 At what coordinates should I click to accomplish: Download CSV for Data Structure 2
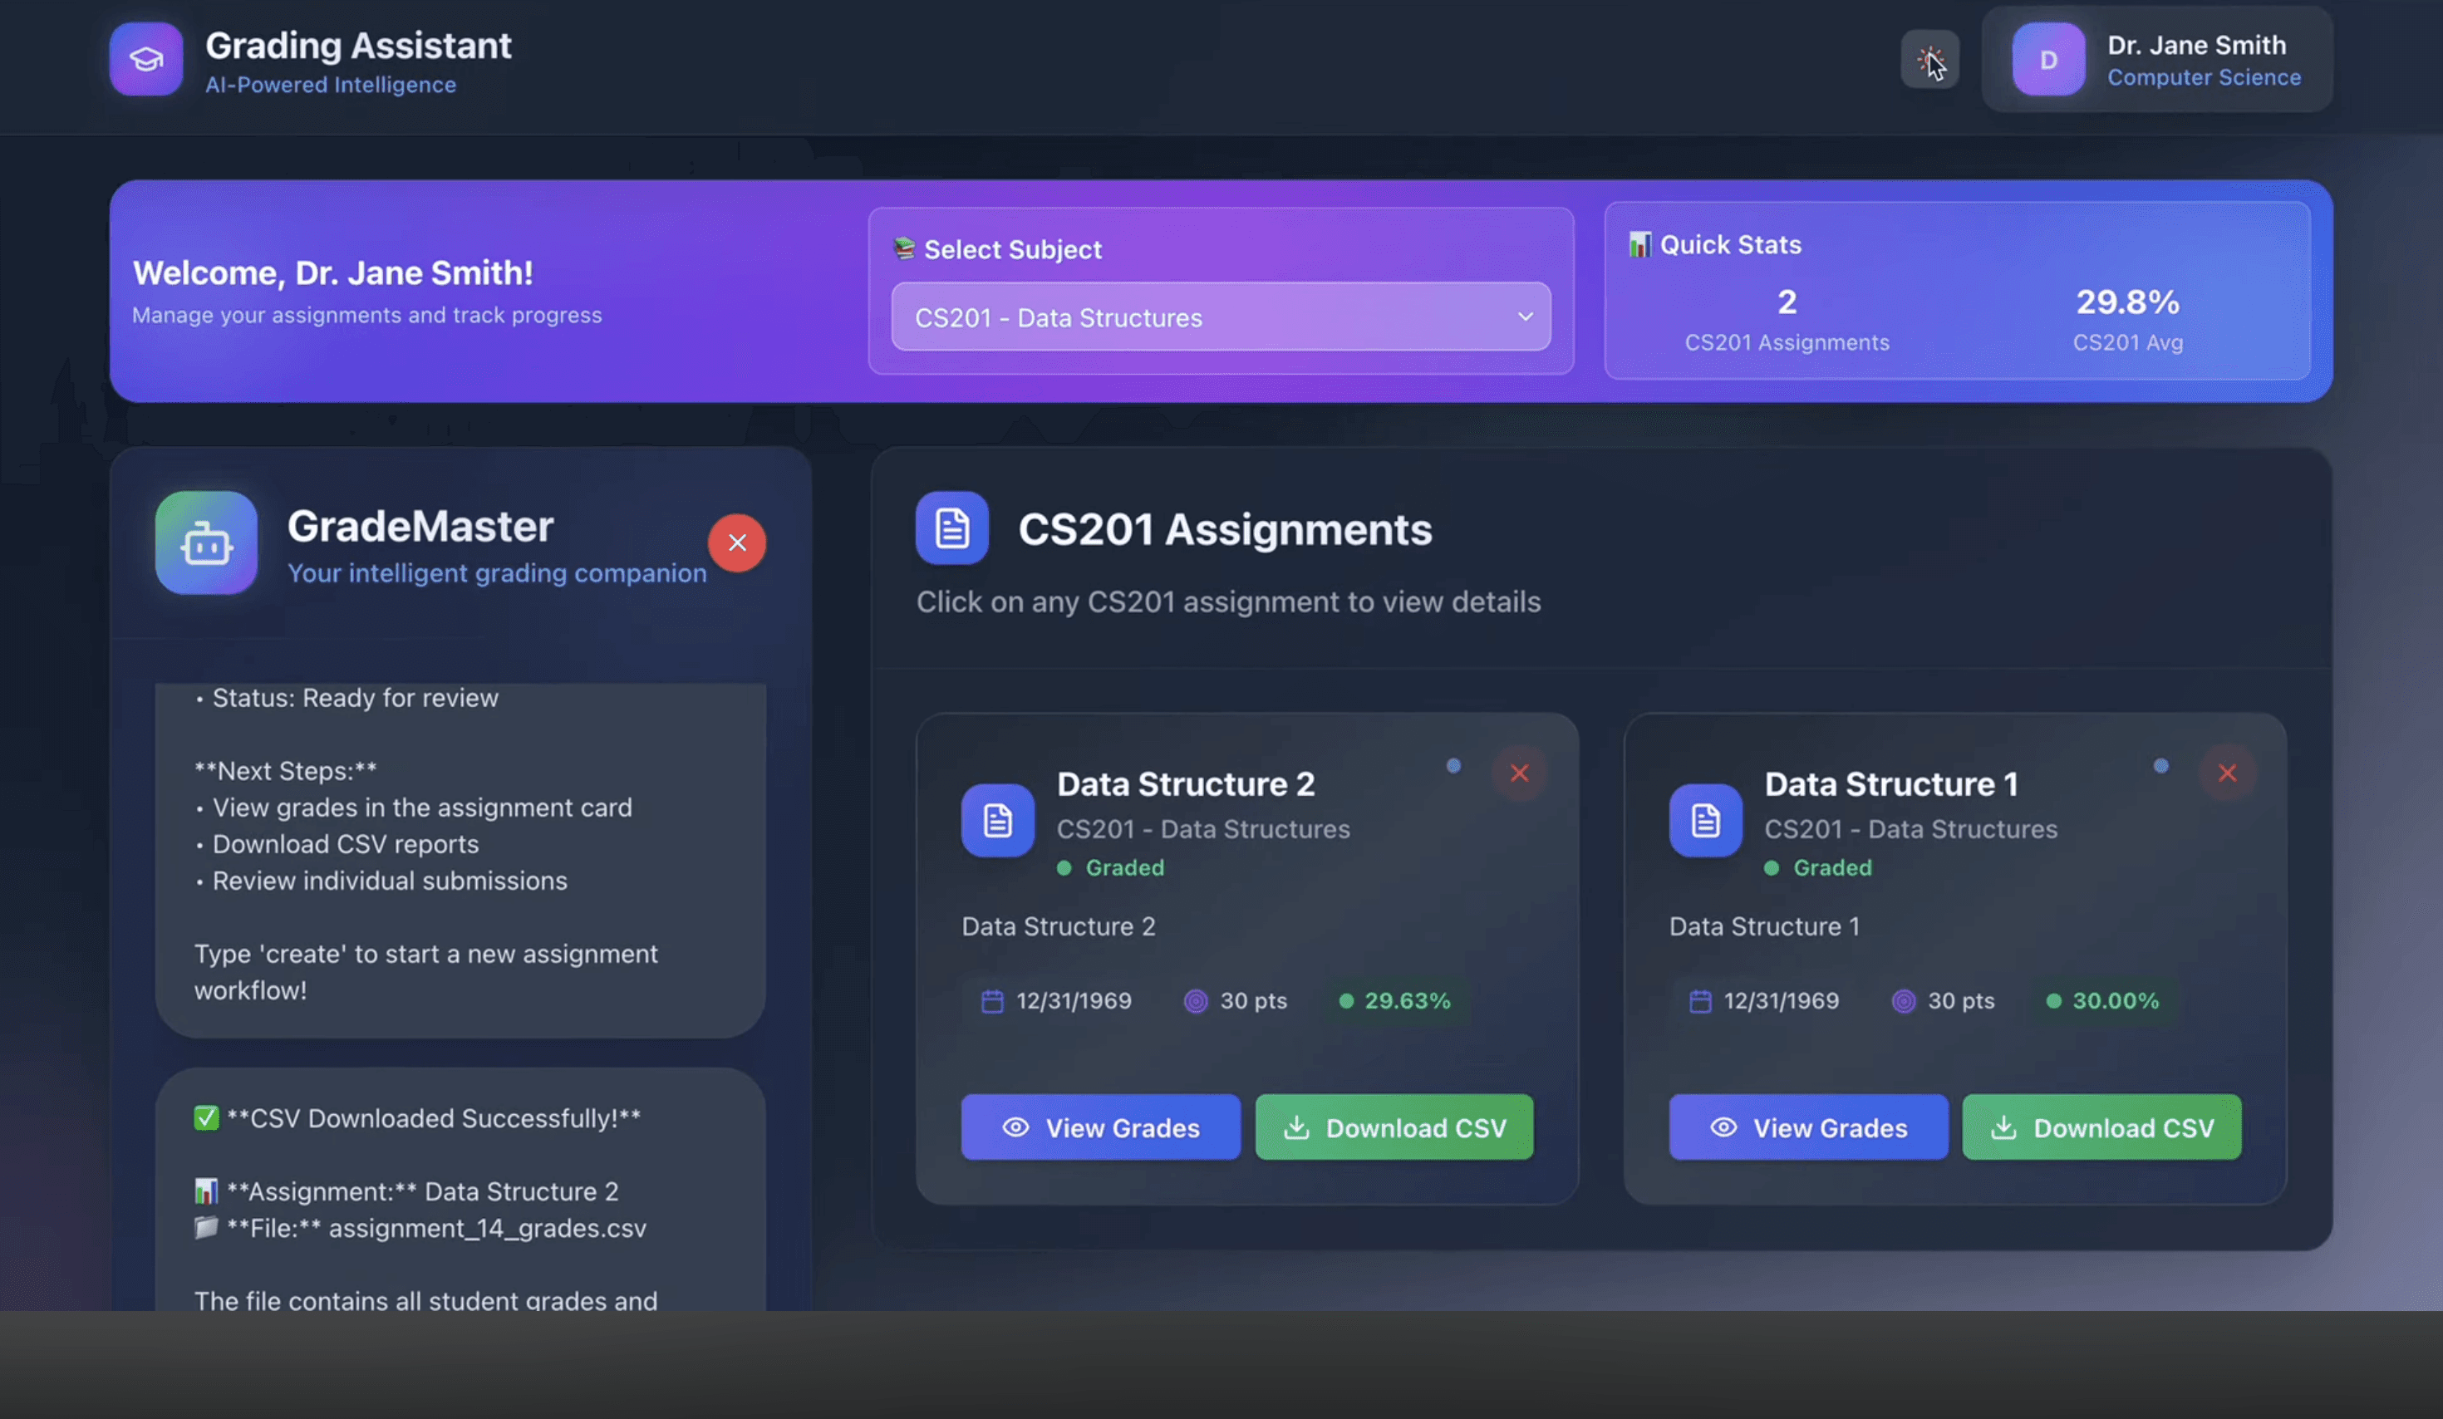(1394, 1127)
